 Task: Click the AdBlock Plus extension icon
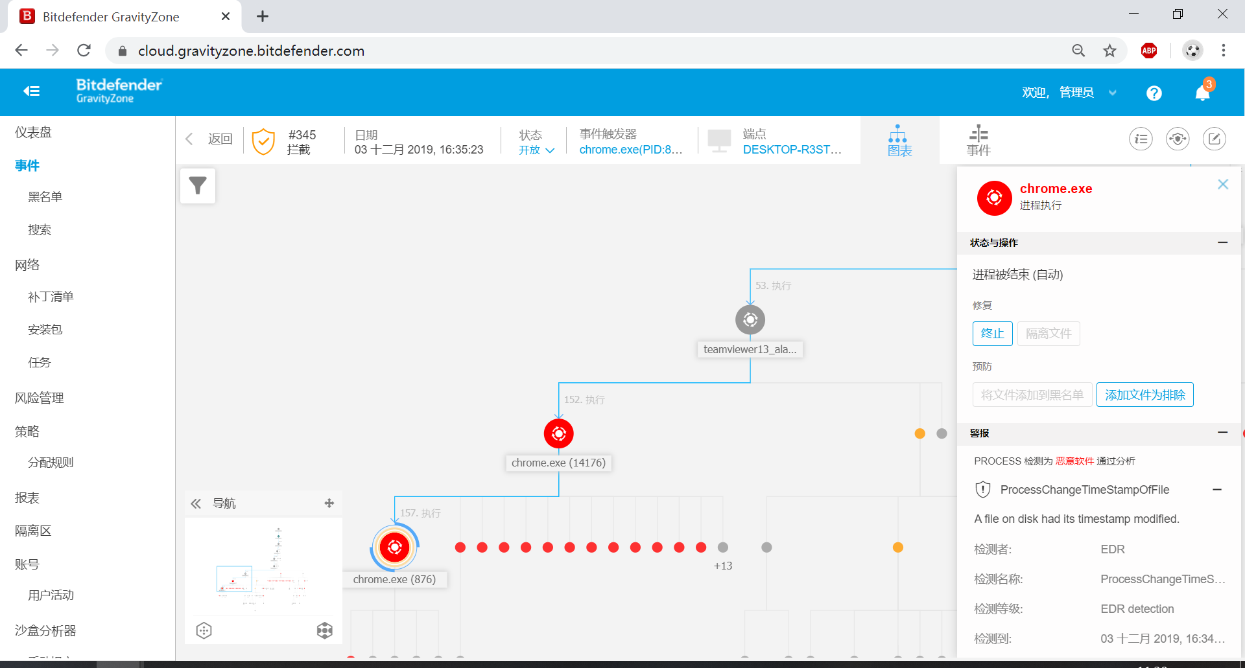point(1149,51)
